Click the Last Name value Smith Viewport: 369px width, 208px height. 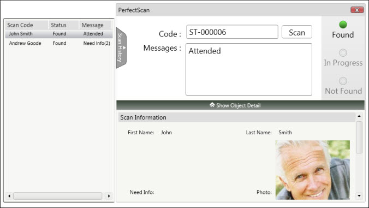tap(285, 133)
